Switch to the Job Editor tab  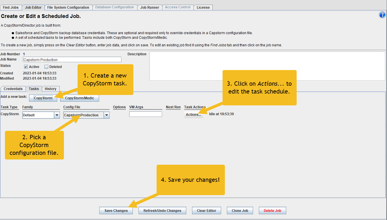(x=33, y=8)
